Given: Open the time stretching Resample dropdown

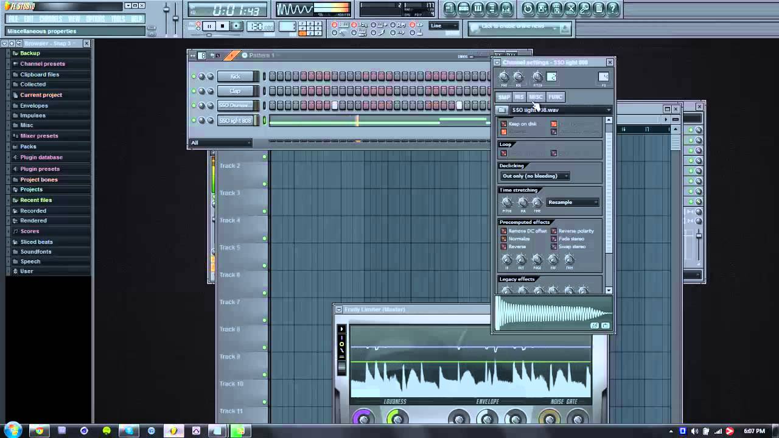Looking at the screenshot, I should coord(573,203).
